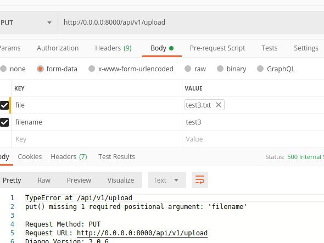The height and width of the screenshot is (243, 324).
Task: Toggle the line wrap icon
Action: tap(199, 180)
